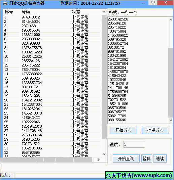Click 783475004 in the right textbox
174x180 pixels.
(x=117, y=31)
